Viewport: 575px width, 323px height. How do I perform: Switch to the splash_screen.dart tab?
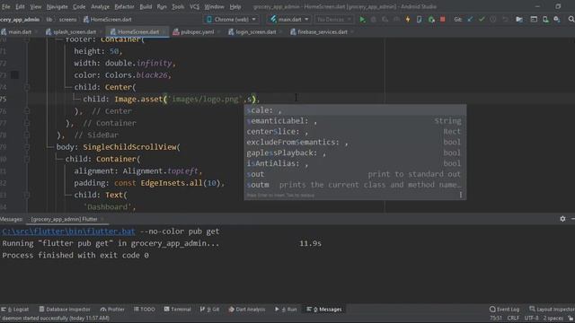point(75,32)
